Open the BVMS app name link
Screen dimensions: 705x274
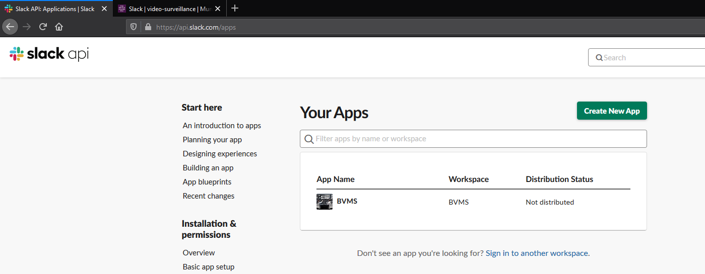[347, 201]
